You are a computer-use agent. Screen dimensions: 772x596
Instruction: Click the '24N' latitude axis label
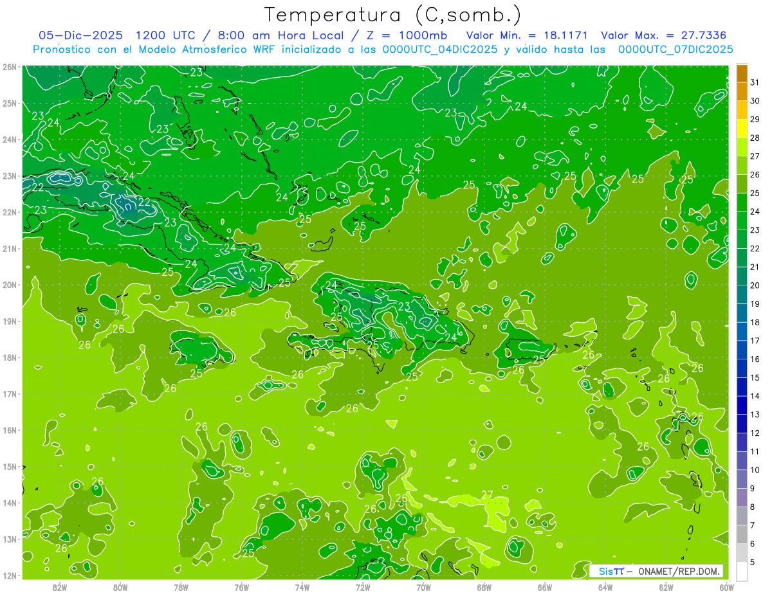[9, 140]
